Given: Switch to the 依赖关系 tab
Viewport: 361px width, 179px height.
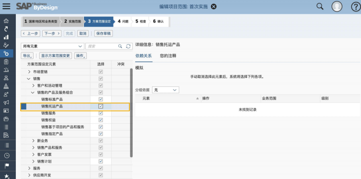Looking at the screenshot, I should [x=143, y=56].
